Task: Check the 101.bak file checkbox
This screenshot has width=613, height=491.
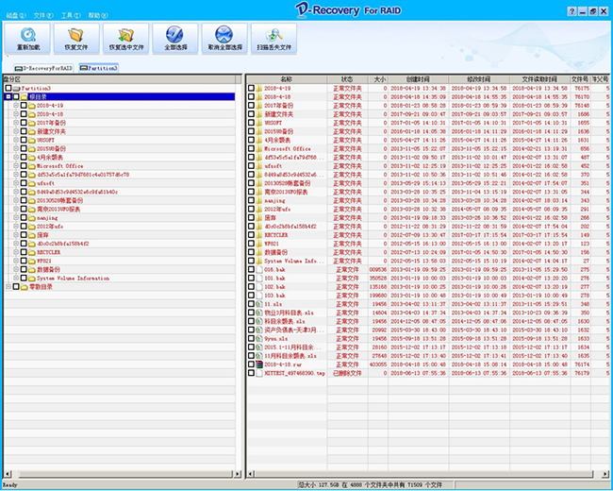Action: [251, 278]
